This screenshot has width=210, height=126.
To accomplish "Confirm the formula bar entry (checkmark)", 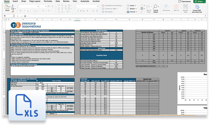I will 22,16.
